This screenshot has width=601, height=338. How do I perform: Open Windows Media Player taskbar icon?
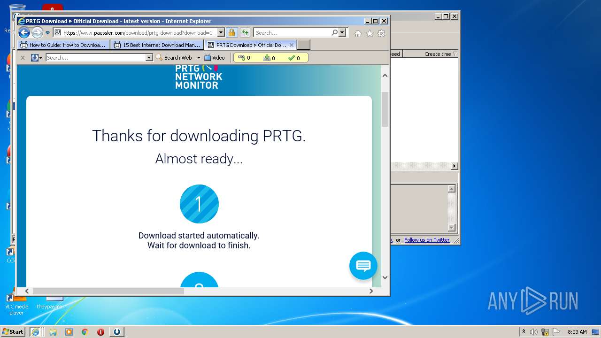(x=69, y=332)
